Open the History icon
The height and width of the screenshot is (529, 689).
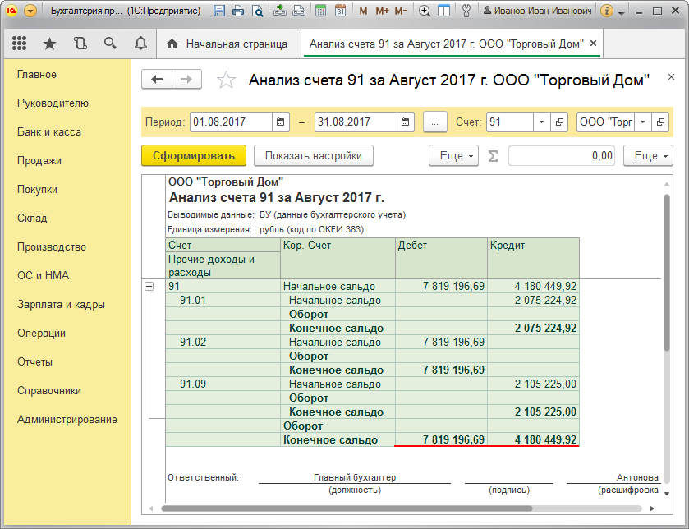(x=80, y=43)
